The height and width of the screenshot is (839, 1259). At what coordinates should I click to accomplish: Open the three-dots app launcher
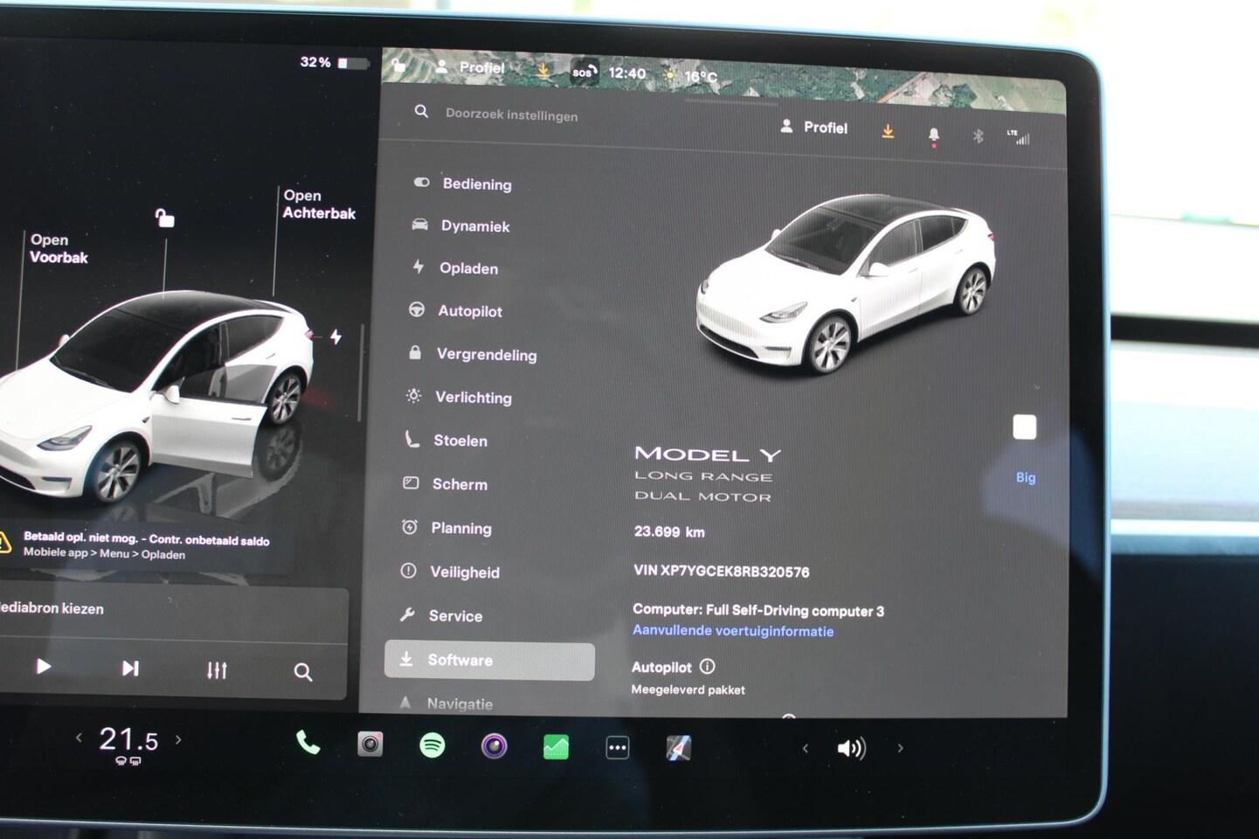coord(618,748)
